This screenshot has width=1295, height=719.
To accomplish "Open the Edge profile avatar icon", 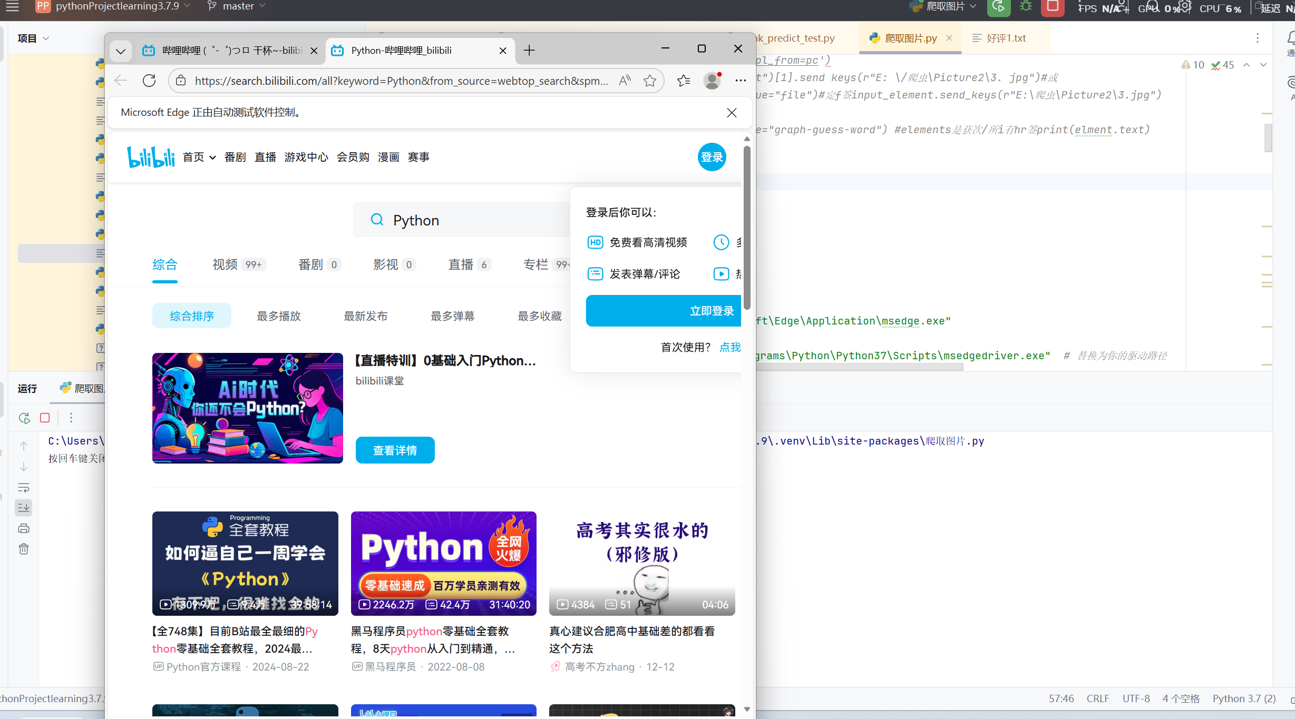I will point(712,81).
